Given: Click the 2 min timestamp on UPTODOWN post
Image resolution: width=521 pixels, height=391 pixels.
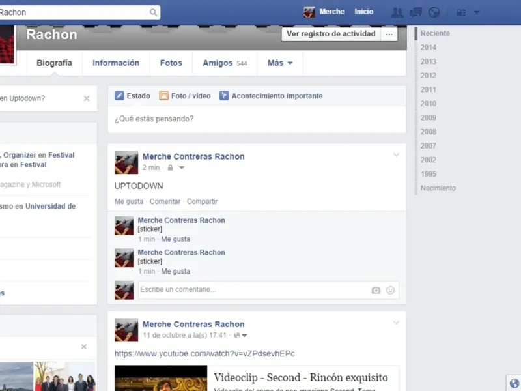Looking at the screenshot, I should coord(151,167).
